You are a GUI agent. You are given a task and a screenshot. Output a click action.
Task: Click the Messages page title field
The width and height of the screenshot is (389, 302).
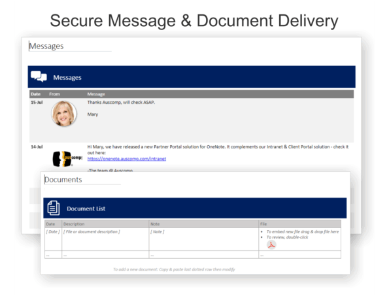pyautogui.click(x=70, y=46)
